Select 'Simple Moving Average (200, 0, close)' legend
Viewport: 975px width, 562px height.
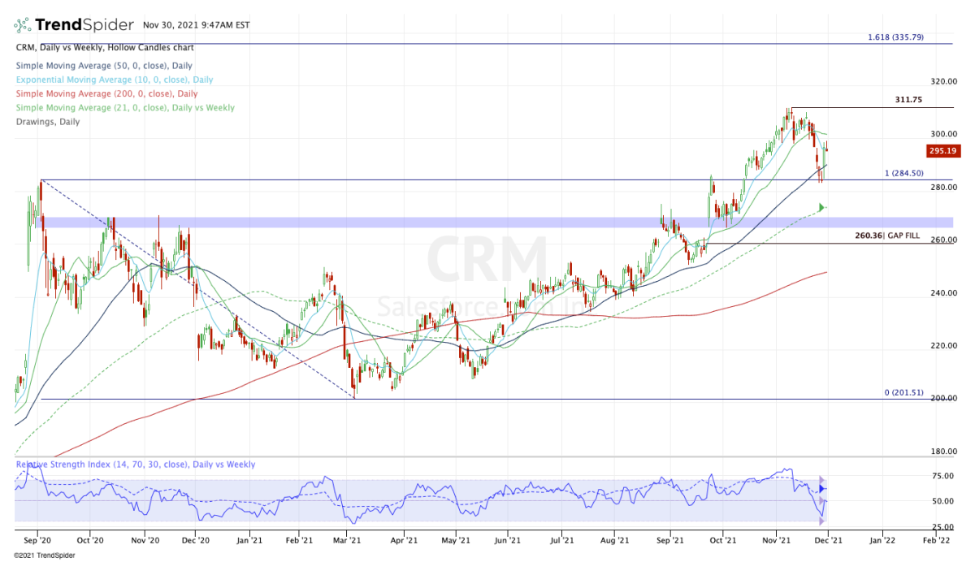pos(106,94)
